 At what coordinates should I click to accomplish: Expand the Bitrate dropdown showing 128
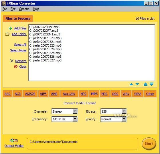(x=124, y=111)
